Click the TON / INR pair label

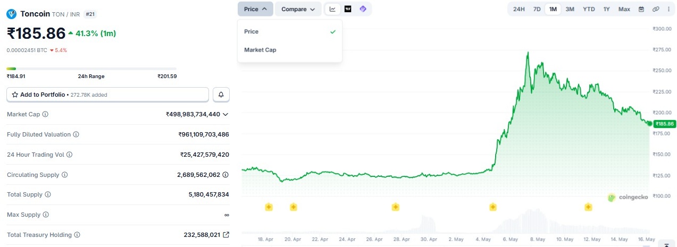click(x=66, y=14)
